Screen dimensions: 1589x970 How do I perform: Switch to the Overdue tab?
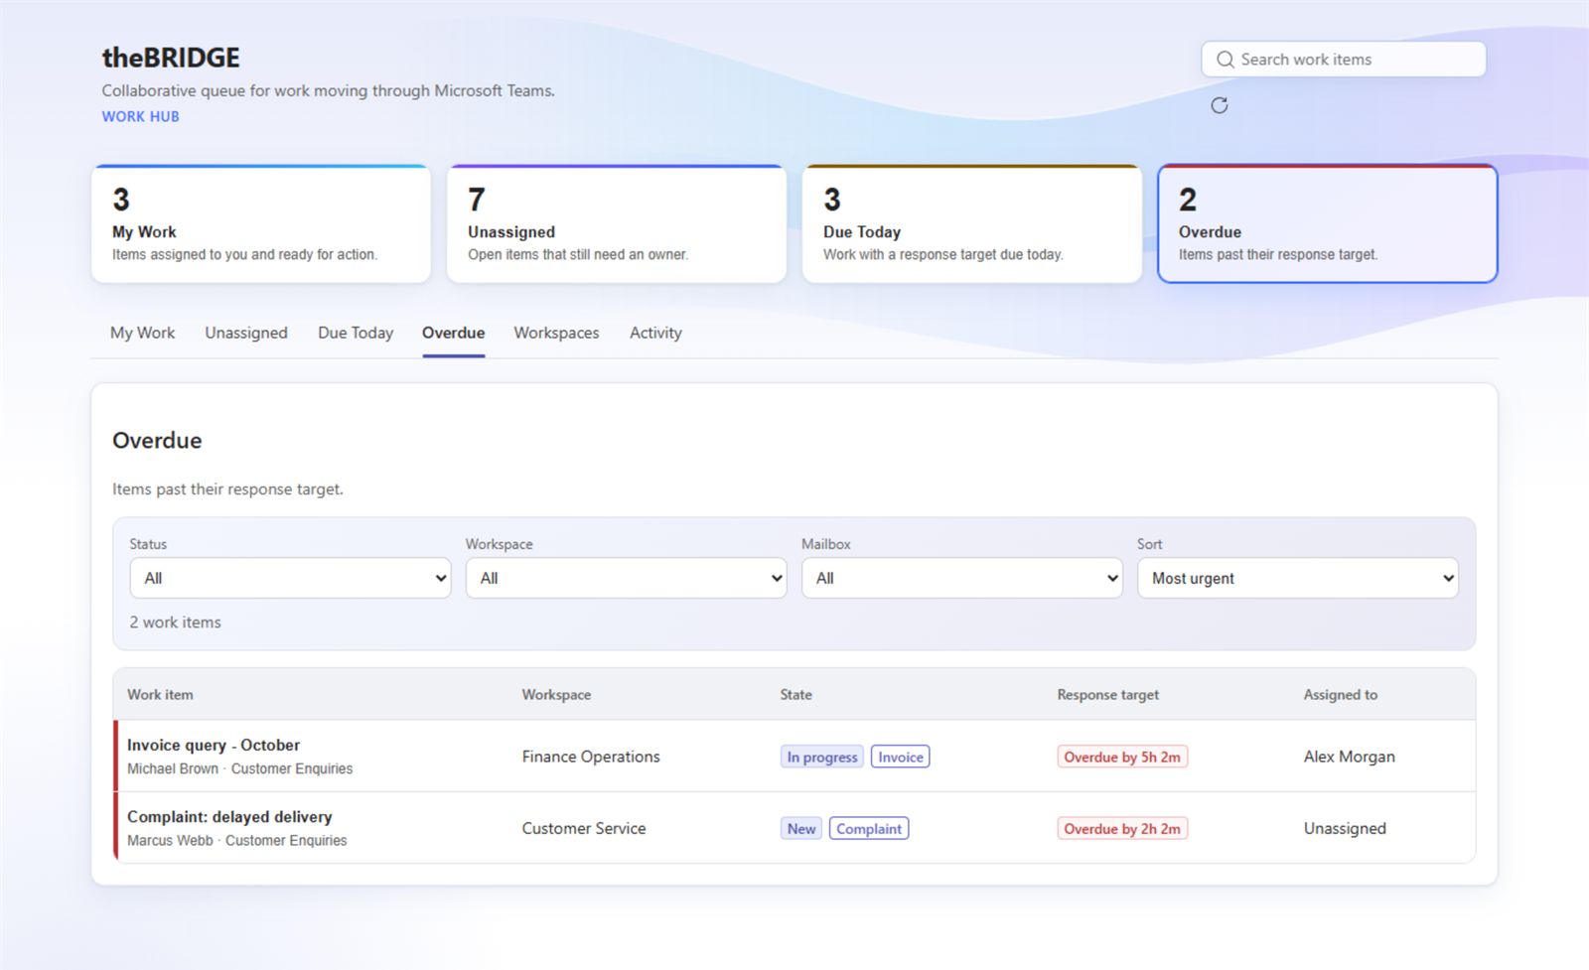pos(454,333)
